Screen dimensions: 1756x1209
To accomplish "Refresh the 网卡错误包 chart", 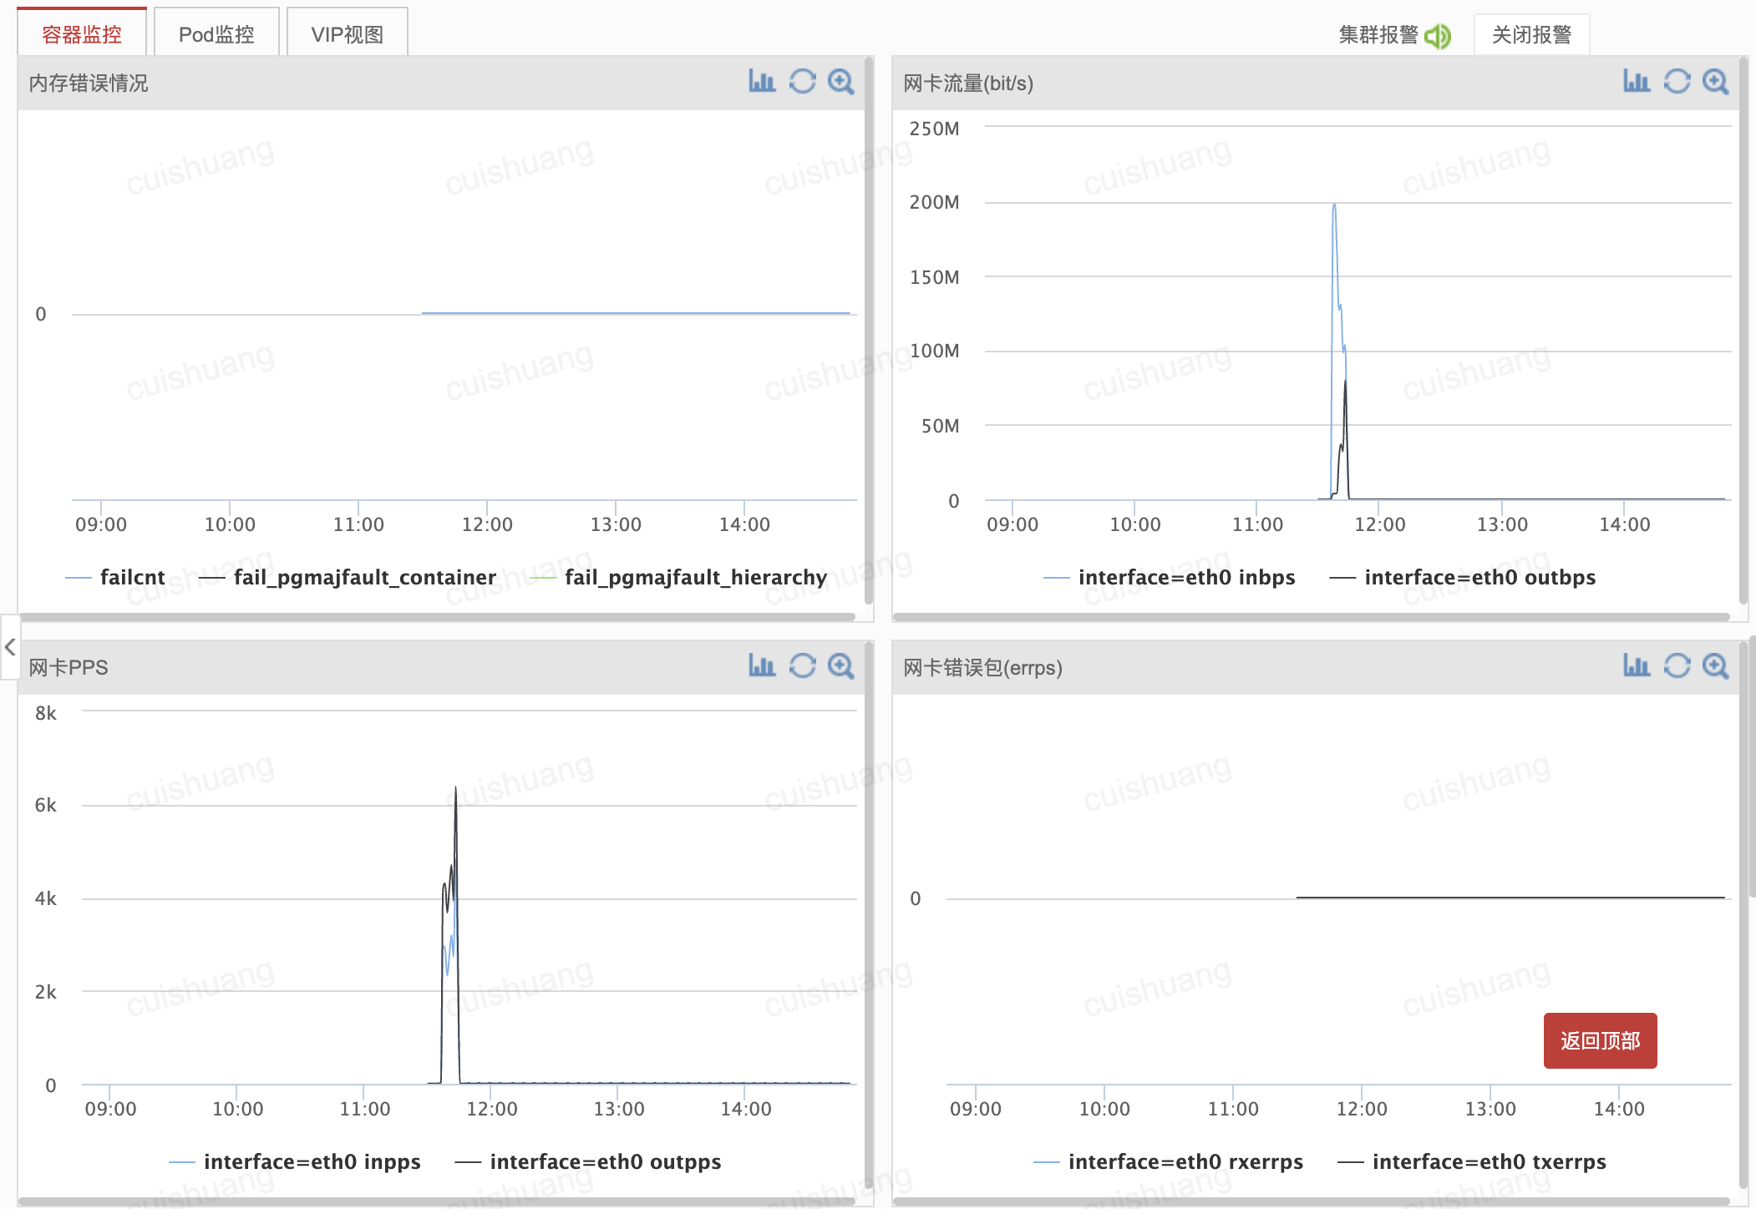I will point(1677,666).
